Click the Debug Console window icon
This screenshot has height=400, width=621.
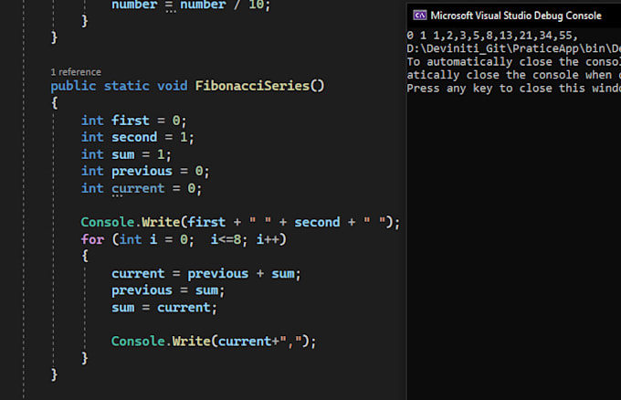point(418,16)
